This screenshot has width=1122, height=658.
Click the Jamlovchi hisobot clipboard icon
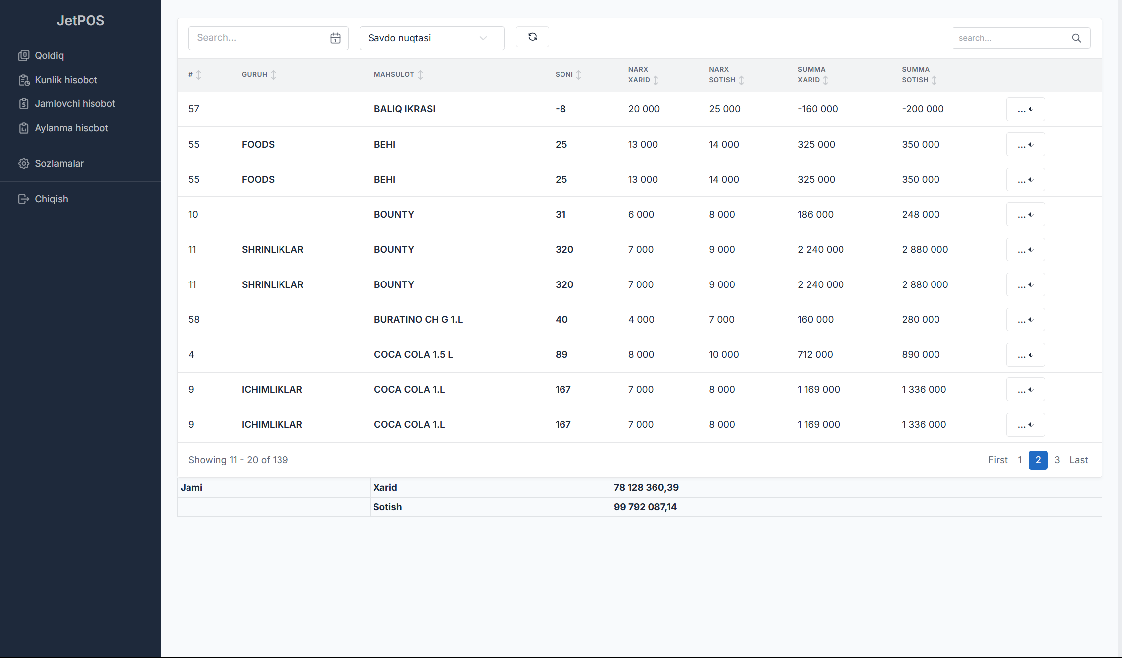pos(24,103)
